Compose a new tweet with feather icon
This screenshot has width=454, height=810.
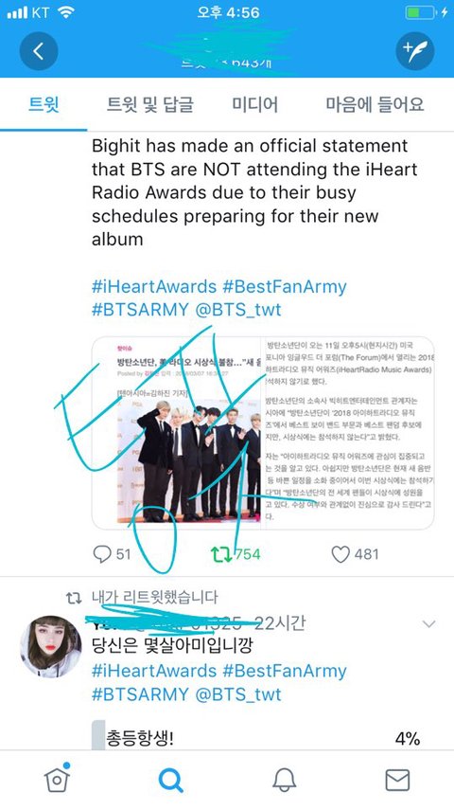[x=415, y=51]
